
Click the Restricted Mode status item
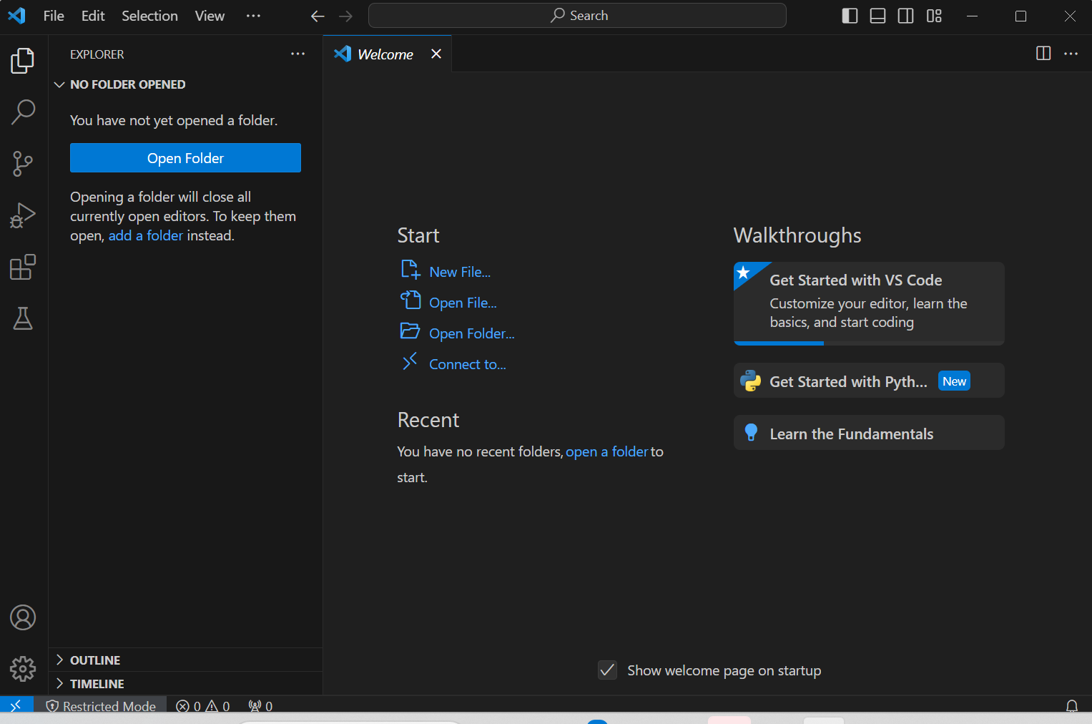point(101,706)
